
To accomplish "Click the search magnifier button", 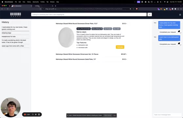I will tap(150, 14).
